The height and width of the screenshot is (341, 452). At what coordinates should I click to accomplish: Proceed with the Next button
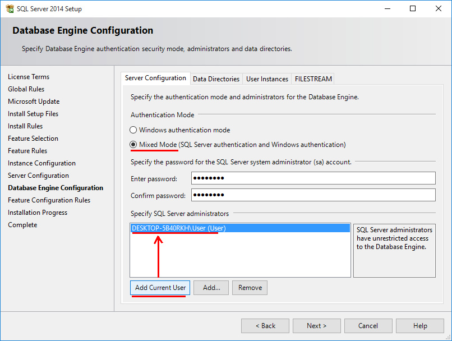317,326
